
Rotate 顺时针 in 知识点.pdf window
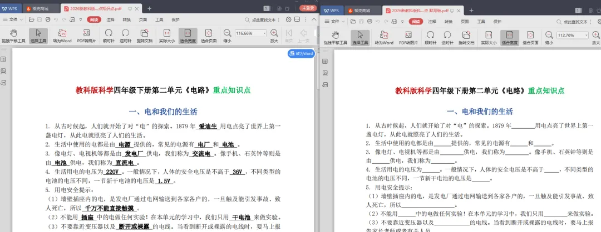coord(109,36)
